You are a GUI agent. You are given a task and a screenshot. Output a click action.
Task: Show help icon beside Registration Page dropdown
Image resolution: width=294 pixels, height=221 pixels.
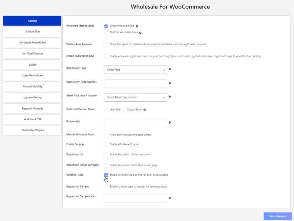pos(170,69)
